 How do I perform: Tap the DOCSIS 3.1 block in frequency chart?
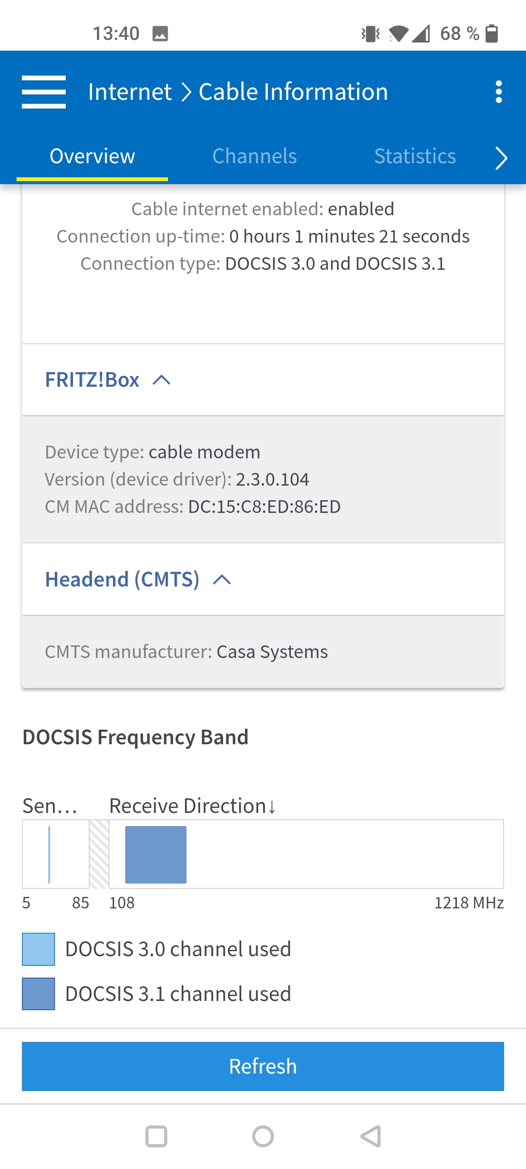click(156, 854)
